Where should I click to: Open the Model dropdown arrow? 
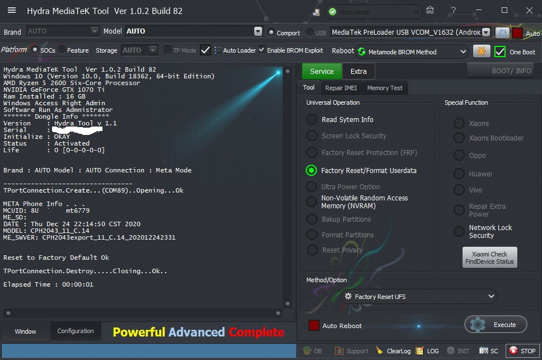(x=258, y=31)
